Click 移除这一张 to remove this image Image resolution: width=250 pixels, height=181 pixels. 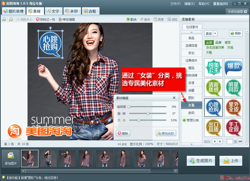(x=45, y=19)
